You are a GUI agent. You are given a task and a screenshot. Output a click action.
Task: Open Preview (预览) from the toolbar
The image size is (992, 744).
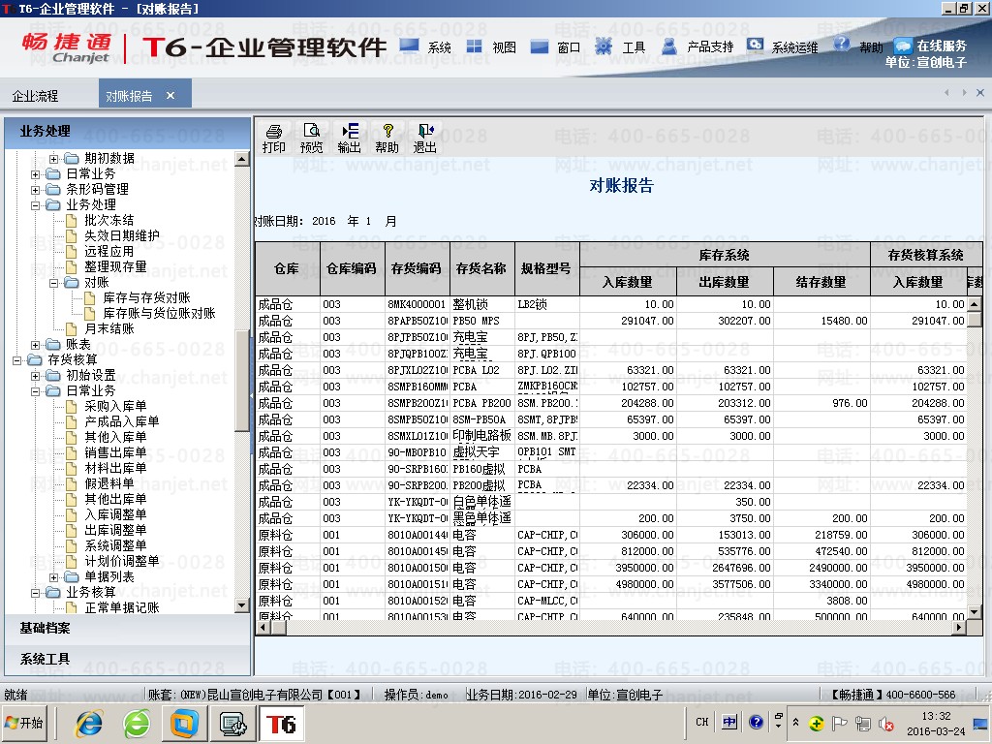point(311,138)
